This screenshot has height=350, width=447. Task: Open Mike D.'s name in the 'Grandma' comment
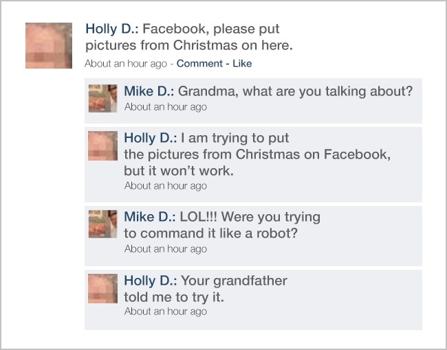(x=149, y=92)
